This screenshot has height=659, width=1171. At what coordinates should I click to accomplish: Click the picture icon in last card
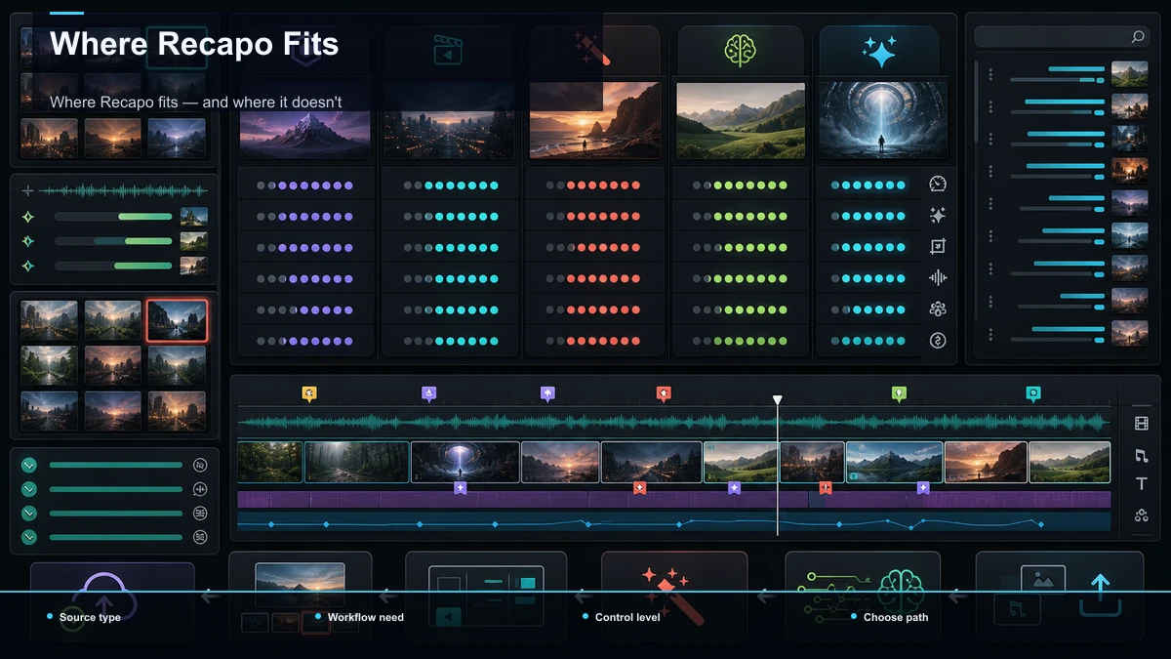coord(1042,580)
